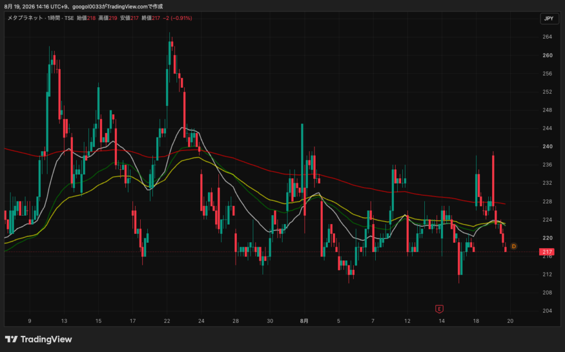
Task: Click the orange dividend D marker
Action: coord(514,247)
